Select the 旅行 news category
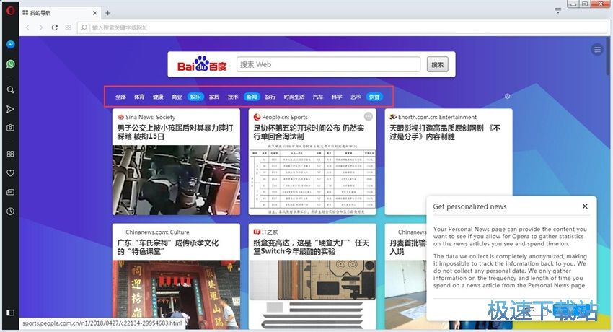 tap(270, 97)
